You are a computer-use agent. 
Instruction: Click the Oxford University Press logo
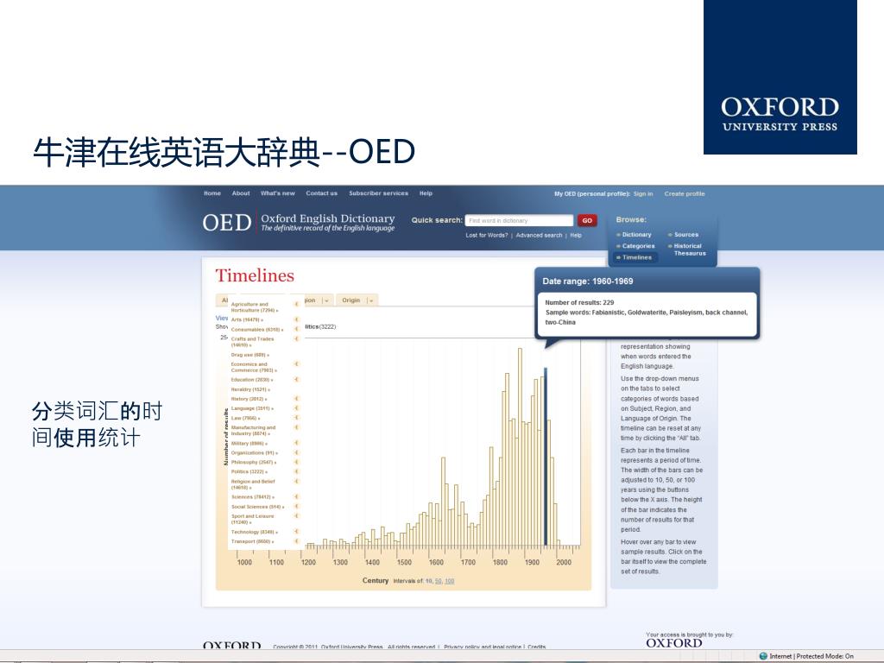tap(780, 77)
